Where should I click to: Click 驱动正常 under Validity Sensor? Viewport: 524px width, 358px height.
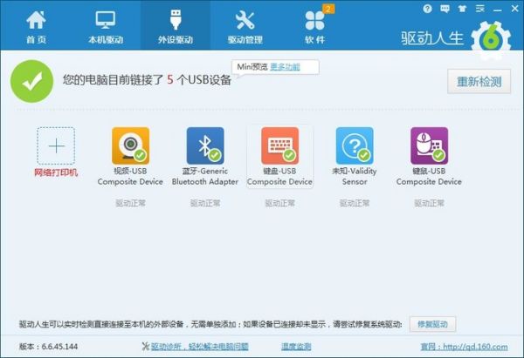(355, 203)
